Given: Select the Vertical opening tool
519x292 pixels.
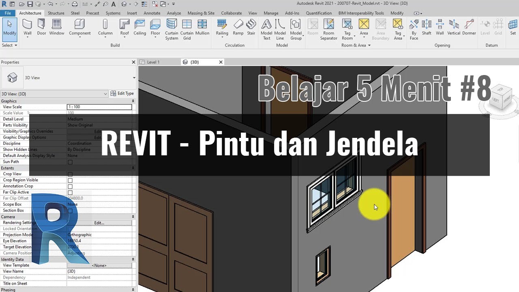Looking at the screenshot, I should pos(454,28).
